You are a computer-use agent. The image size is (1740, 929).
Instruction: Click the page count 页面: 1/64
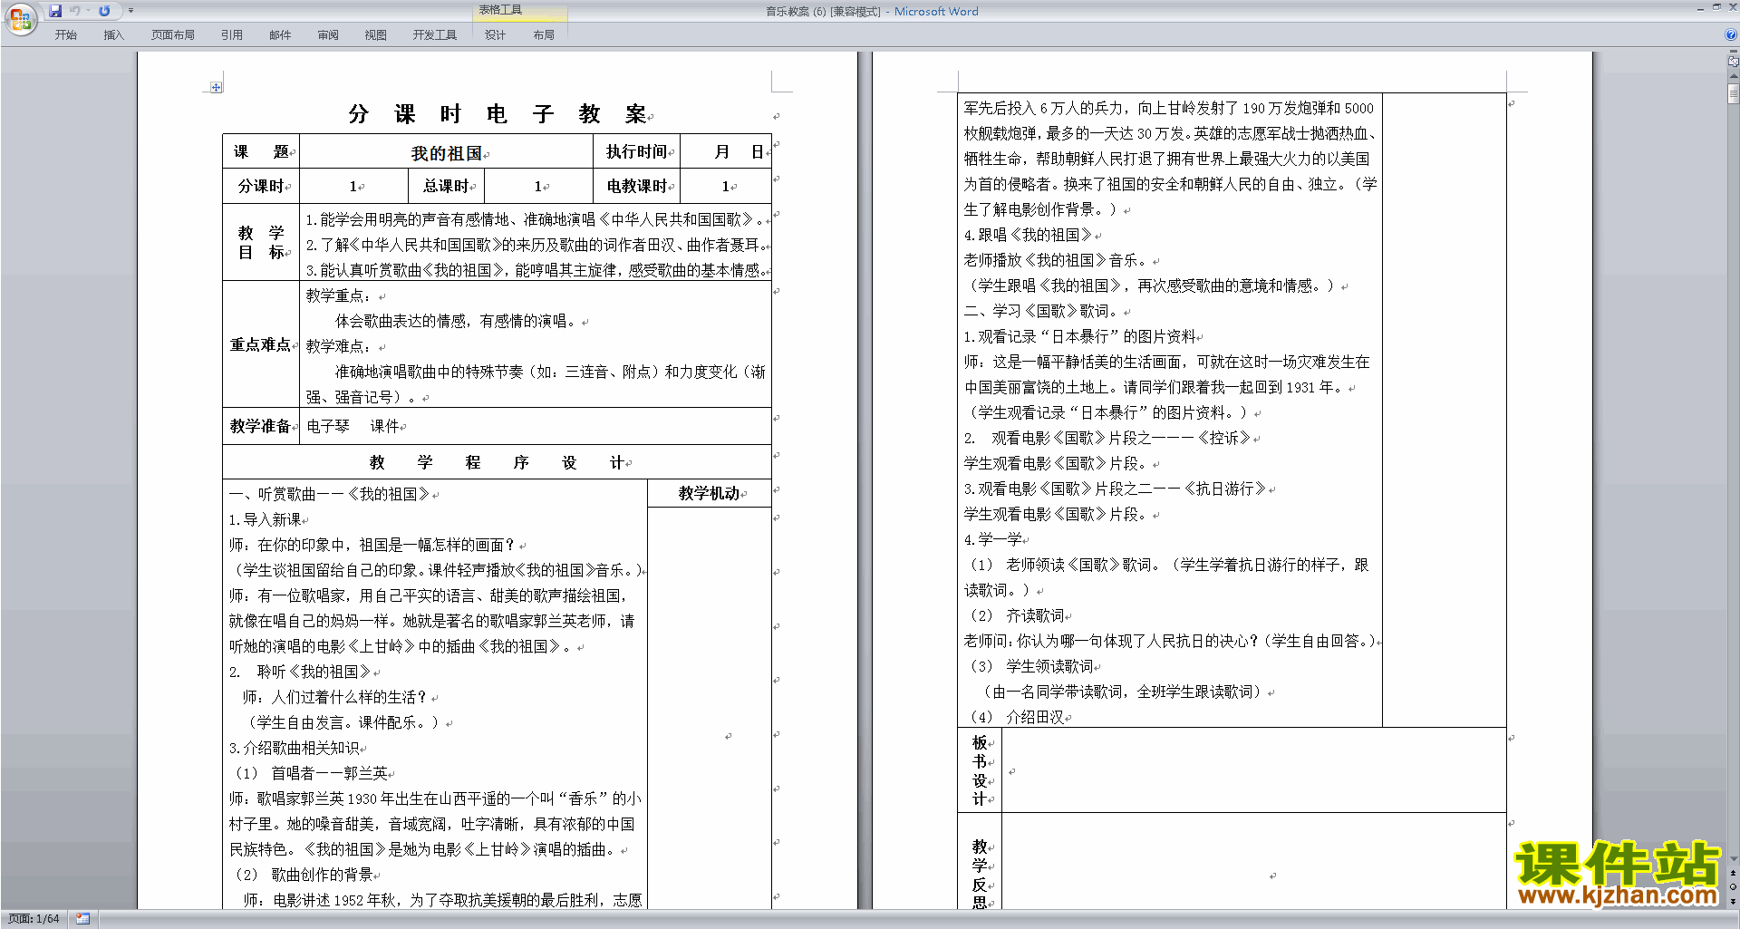click(x=34, y=919)
